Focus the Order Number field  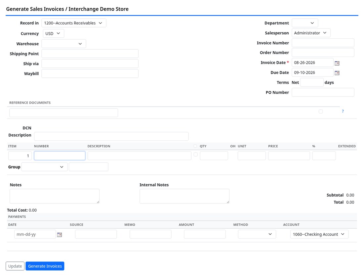click(x=323, y=52)
